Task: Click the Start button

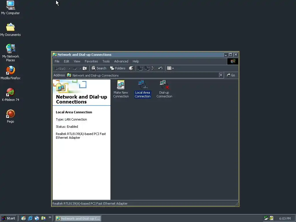Action: tap(8, 218)
